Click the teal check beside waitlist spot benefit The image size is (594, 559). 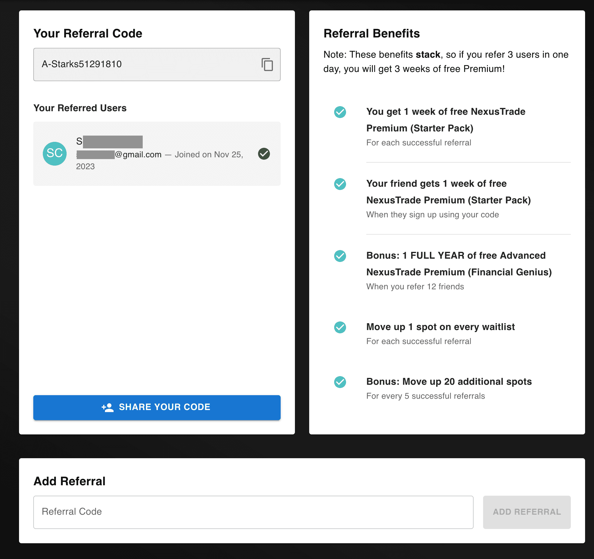point(340,327)
